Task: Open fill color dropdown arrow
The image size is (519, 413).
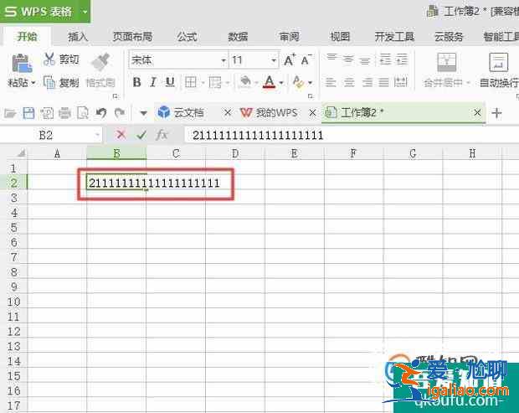Action: click(x=256, y=82)
